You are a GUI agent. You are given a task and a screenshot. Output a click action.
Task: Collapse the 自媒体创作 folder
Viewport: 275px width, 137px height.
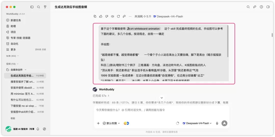point(16,70)
